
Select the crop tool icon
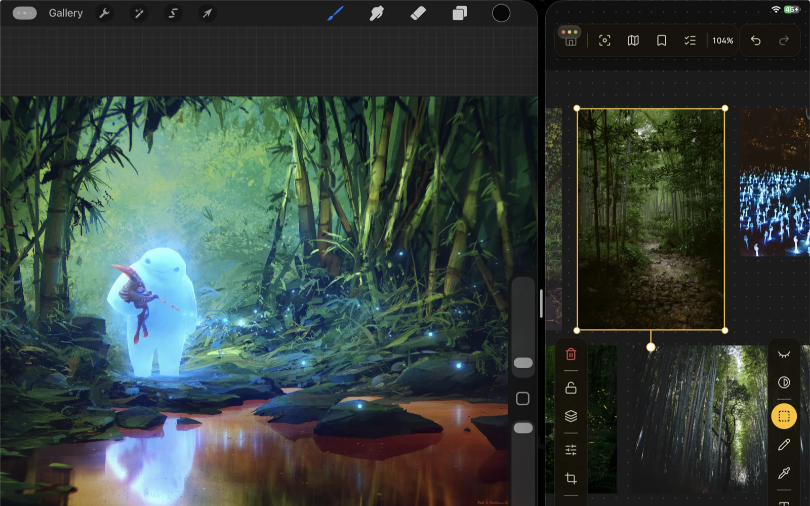pos(571,478)
